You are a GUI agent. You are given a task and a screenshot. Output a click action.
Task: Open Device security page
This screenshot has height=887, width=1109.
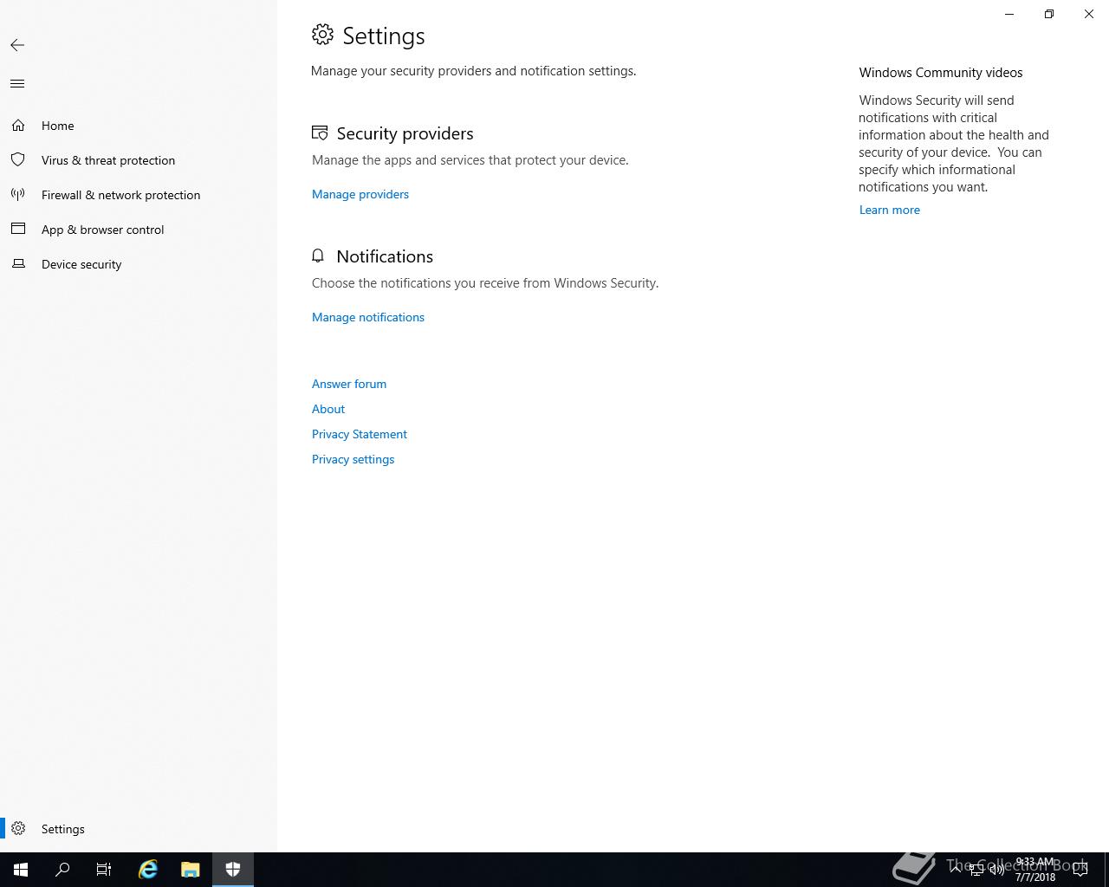pyautogui.click(x=139, y=264)
